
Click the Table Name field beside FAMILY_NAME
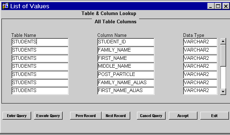(40, 50)
